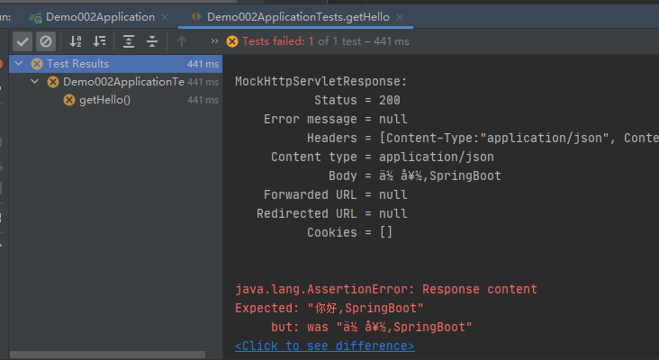This screenshot has width=659, height=360.
Task: Click the Tests failed status summary text
Action: point(325,41)
